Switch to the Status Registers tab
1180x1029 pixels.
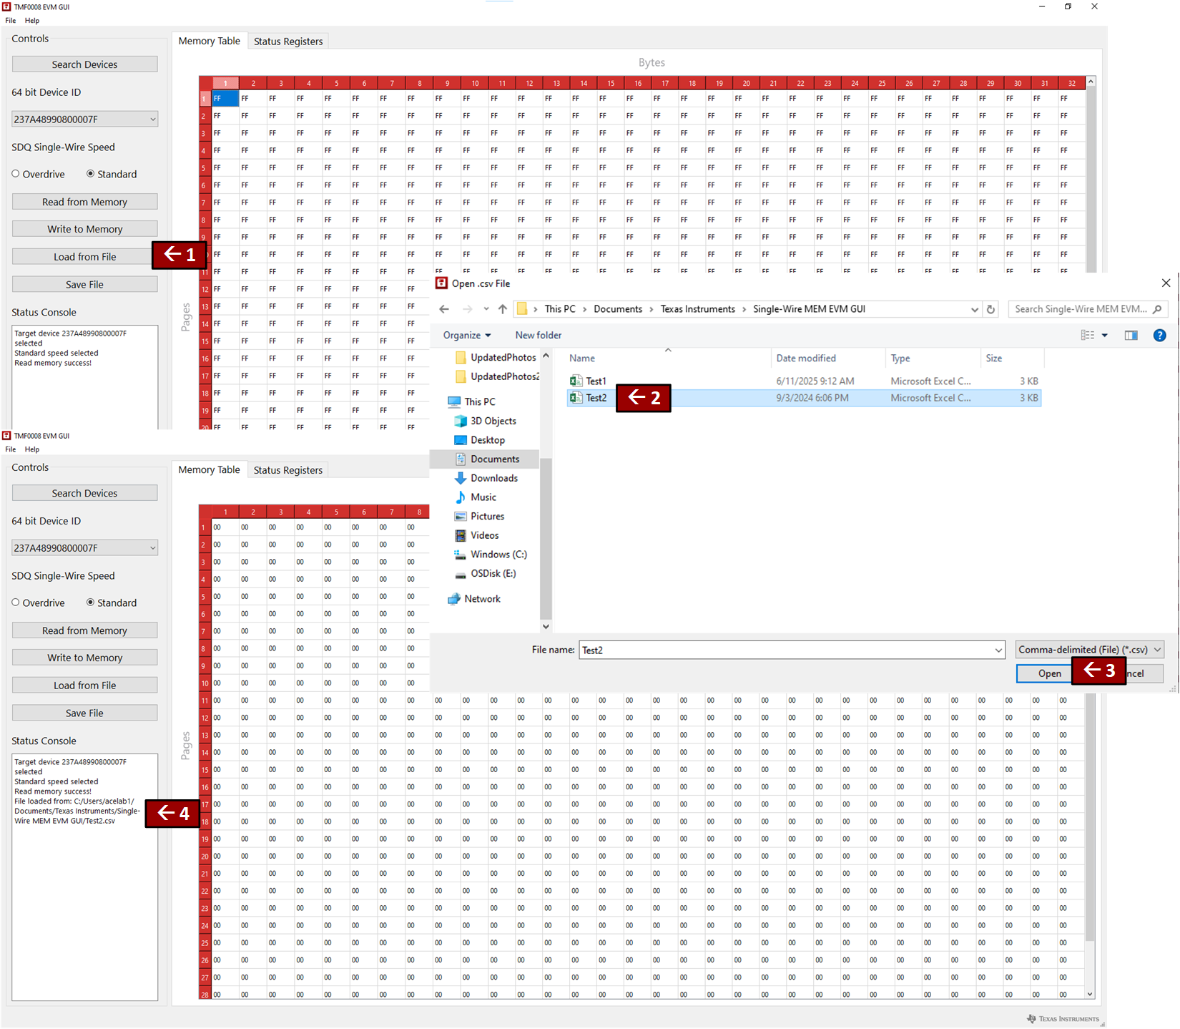[288, 42]
